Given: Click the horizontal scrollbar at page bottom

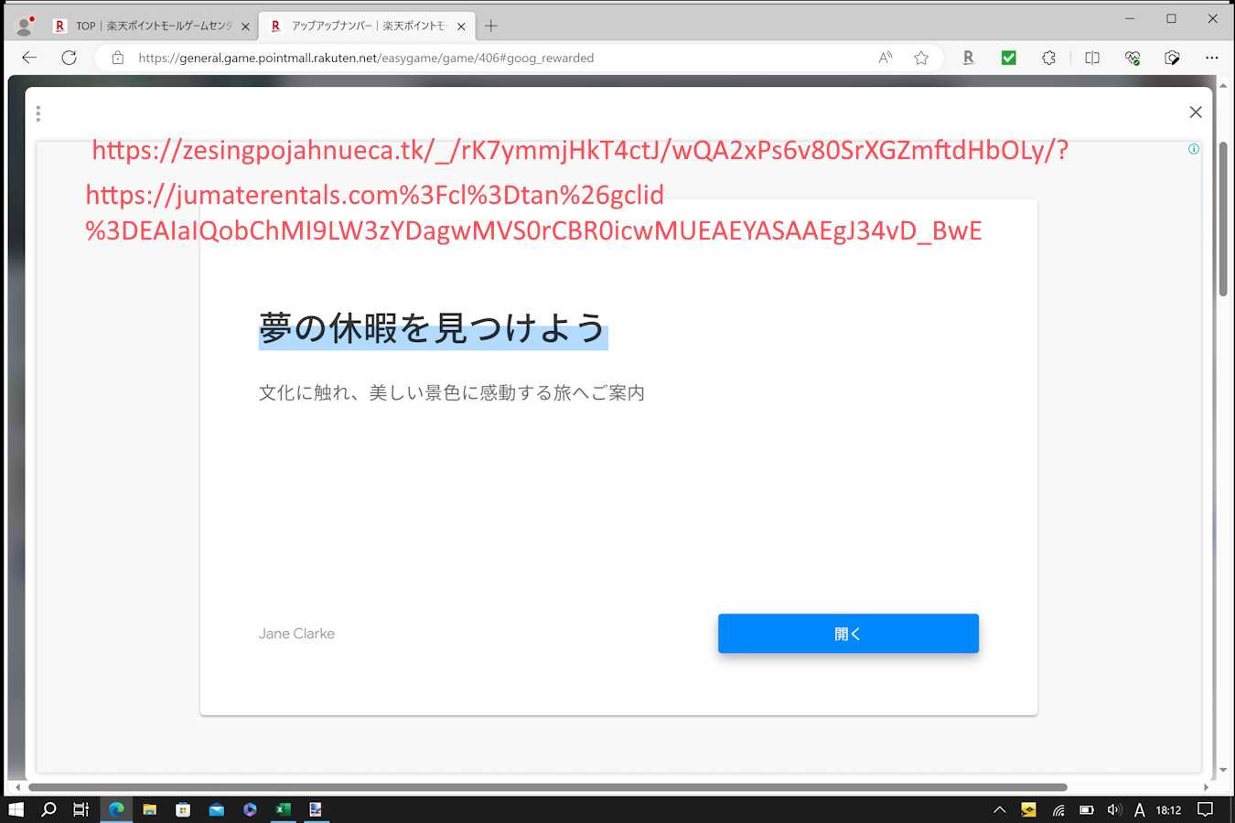Looking at the screenshot, I should coord(547,787).
